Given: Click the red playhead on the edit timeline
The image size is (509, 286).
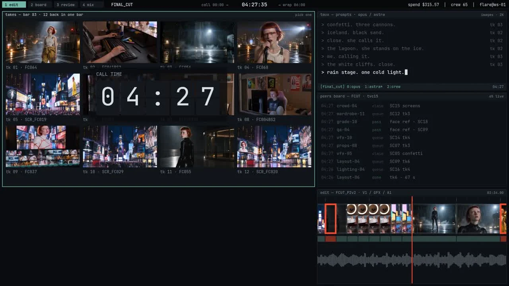Looking at the screenshot, I should point(412,240).
